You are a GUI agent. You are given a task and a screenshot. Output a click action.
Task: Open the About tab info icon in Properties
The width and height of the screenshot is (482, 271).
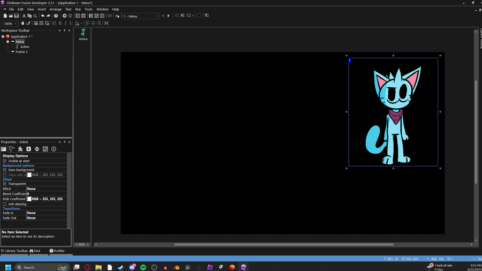click(54, 149)
